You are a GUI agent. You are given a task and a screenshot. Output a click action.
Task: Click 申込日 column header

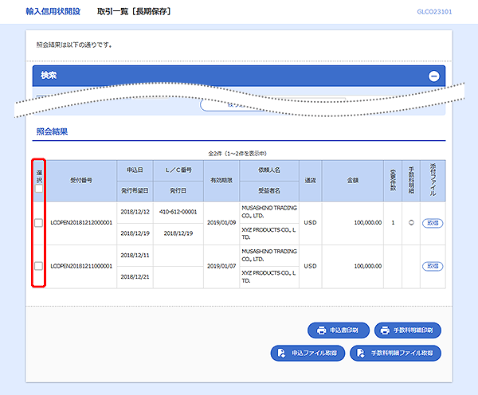pos(135,170)
